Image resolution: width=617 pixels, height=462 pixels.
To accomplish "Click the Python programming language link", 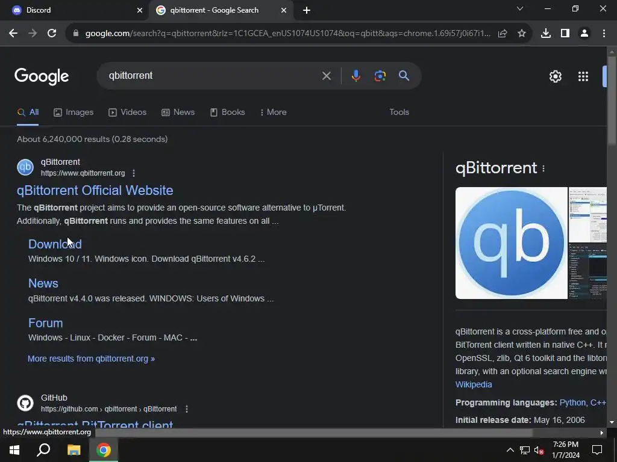I will click(572, 402).
